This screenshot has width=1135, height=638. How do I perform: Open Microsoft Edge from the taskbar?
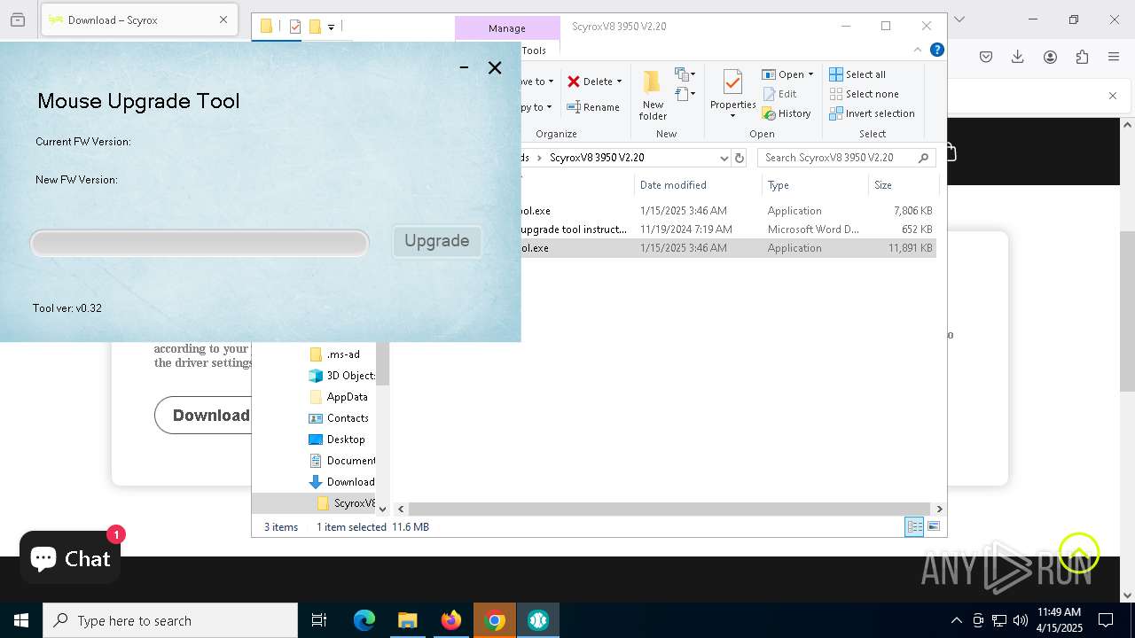(364, 620)
